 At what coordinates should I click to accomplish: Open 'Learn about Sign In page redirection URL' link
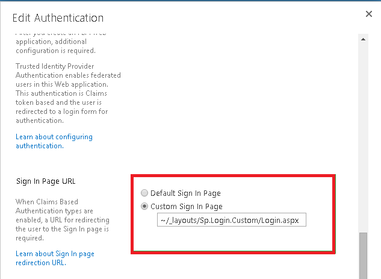55,258
